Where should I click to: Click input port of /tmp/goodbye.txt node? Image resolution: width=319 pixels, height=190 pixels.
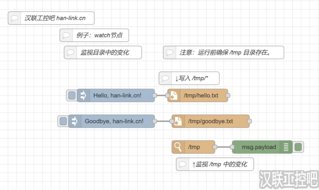click(172, 121)
